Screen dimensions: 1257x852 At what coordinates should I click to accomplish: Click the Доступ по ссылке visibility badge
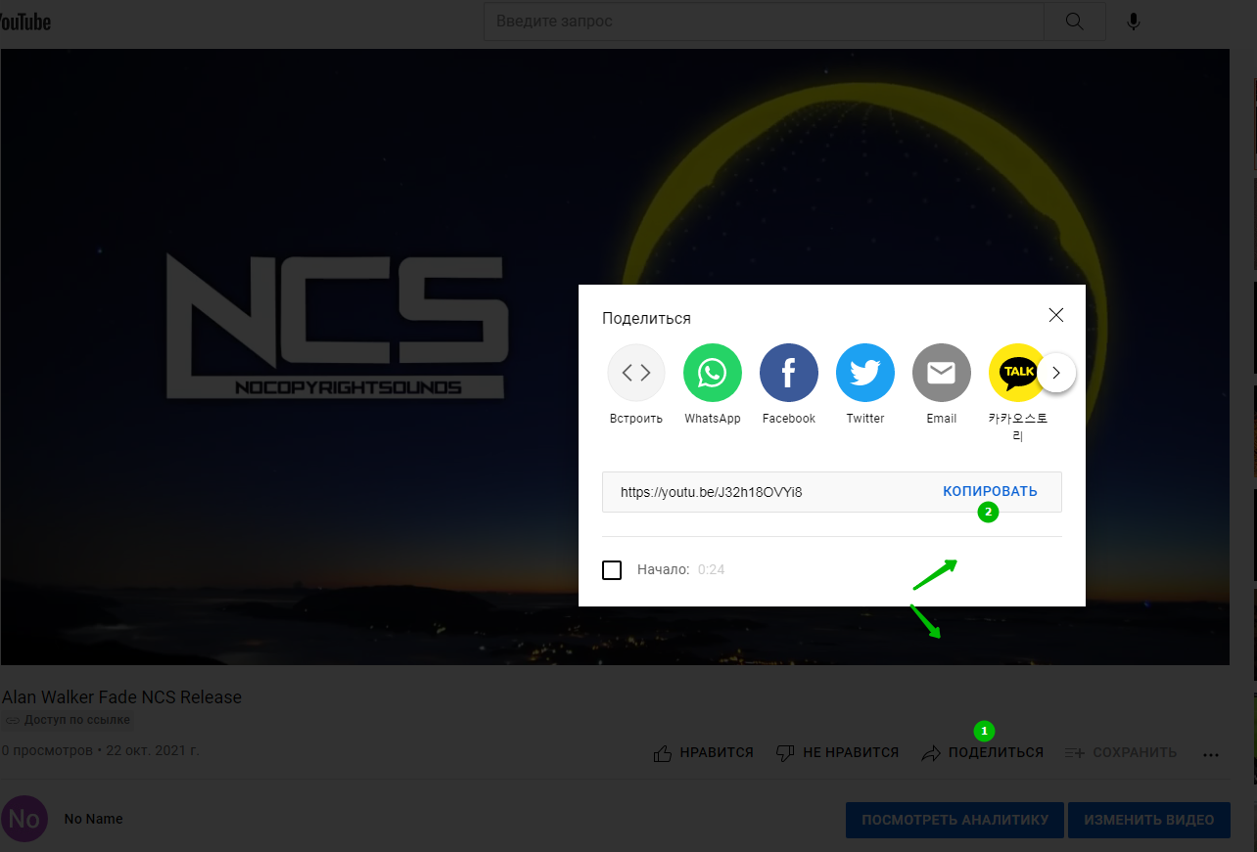coord(68,720)
